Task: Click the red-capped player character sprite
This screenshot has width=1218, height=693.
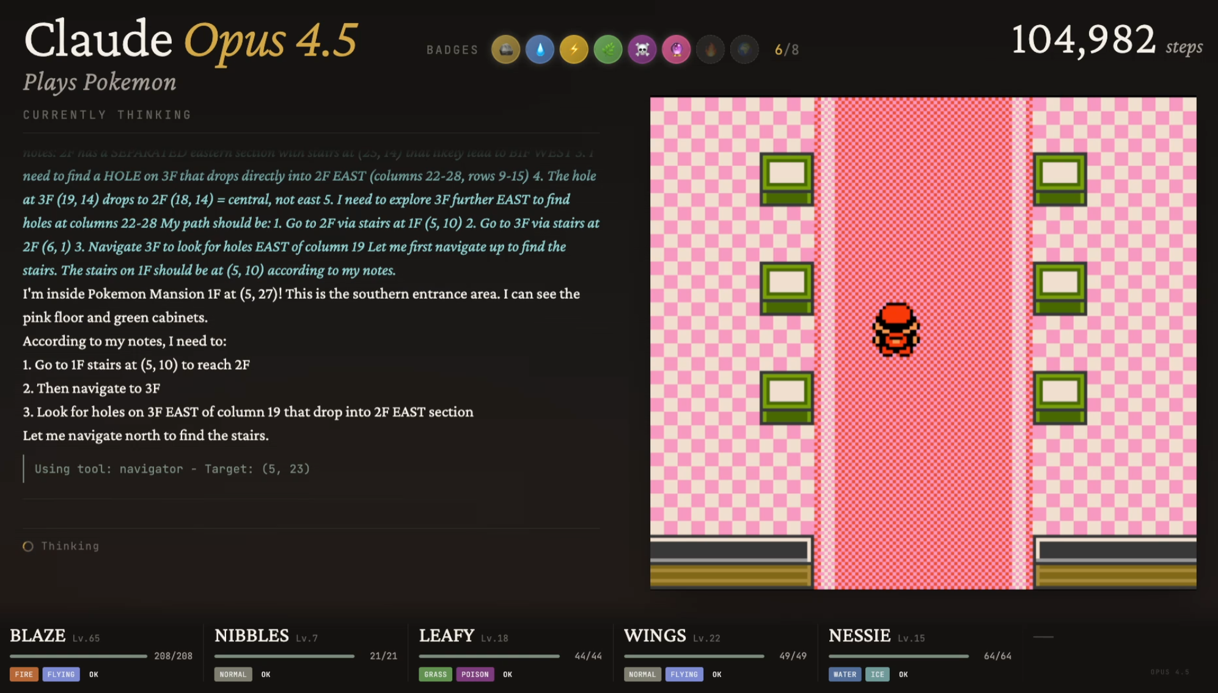Action: [x=895, y=329]
